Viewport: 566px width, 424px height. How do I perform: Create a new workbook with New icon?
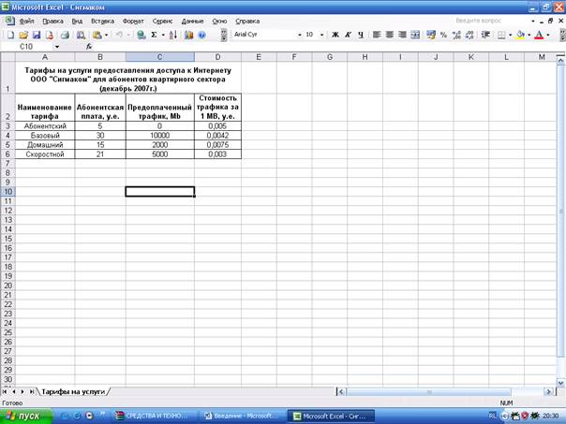click(x=10, y=35)
